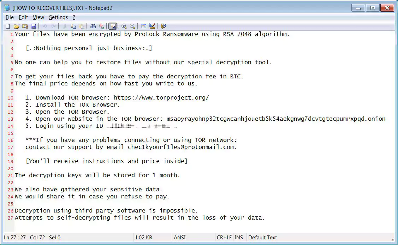This screenshot has height=245, width=398.
Task: Click 'INS' insert mode in status bar
Action: pos(239,237)
